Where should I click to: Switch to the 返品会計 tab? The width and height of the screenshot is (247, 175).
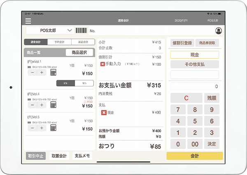(x=82, y=42)
